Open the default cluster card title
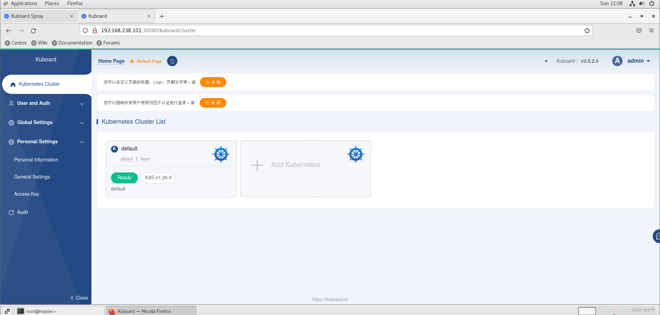The image size is (660, 315). pyautogui.click(x=129, y=149)
